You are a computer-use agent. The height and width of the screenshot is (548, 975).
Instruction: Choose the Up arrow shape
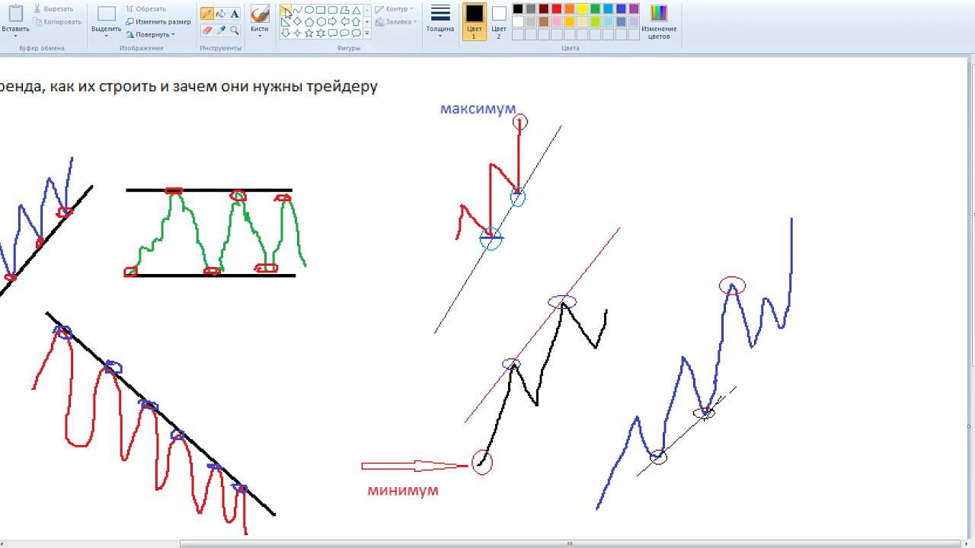(x=356, y=22)
